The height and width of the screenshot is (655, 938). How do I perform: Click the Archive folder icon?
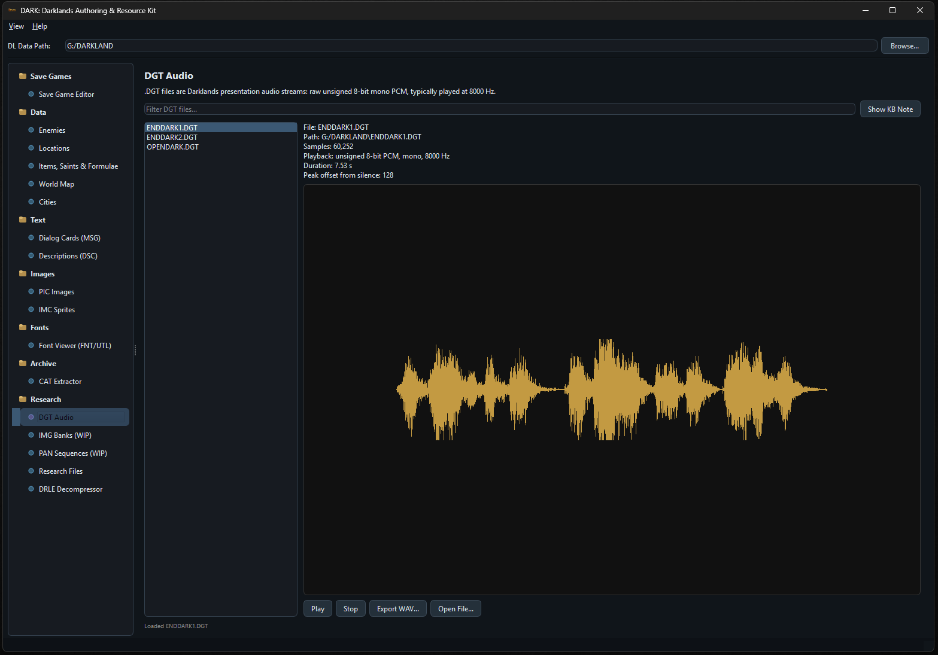(23, 363)
